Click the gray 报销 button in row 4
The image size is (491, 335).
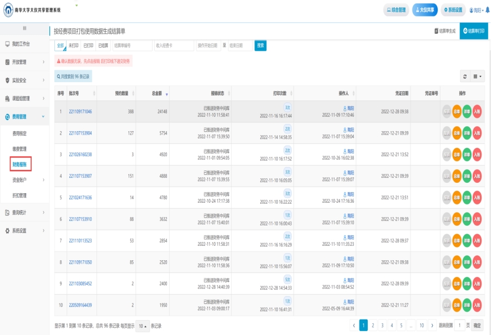(447, 176)
